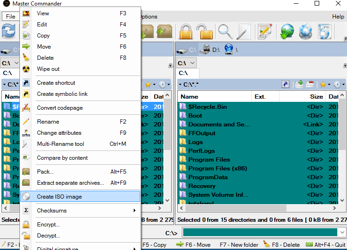This screenshot has height=250, width=347.
Task: Choose Copy F5 menu entry
Action: pyautogui.click(x=80, y=36)
